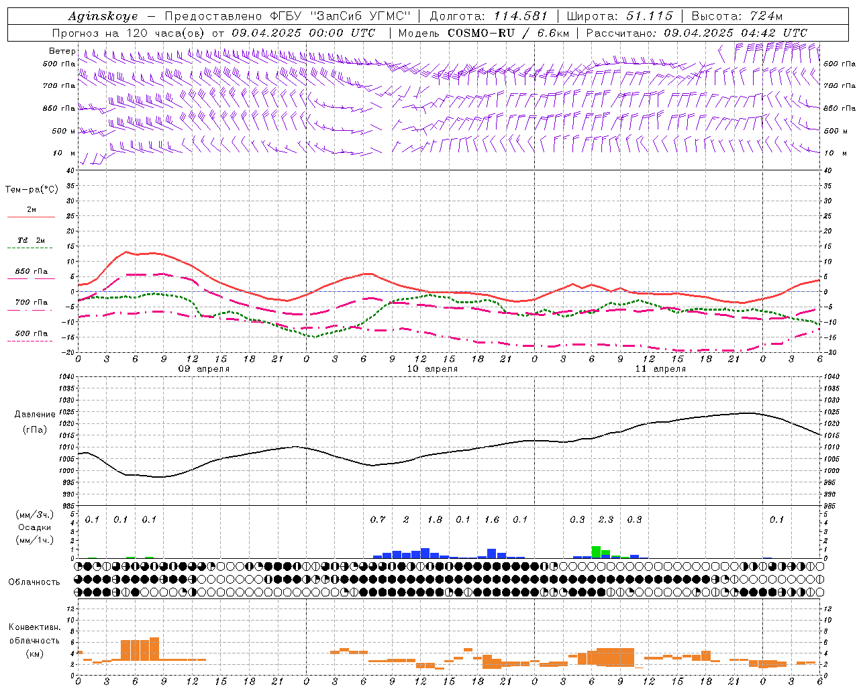This screenshot has width=859, height=687.
Task: Click the precipitation value 2.3
Action: click(x=606, y=520)
